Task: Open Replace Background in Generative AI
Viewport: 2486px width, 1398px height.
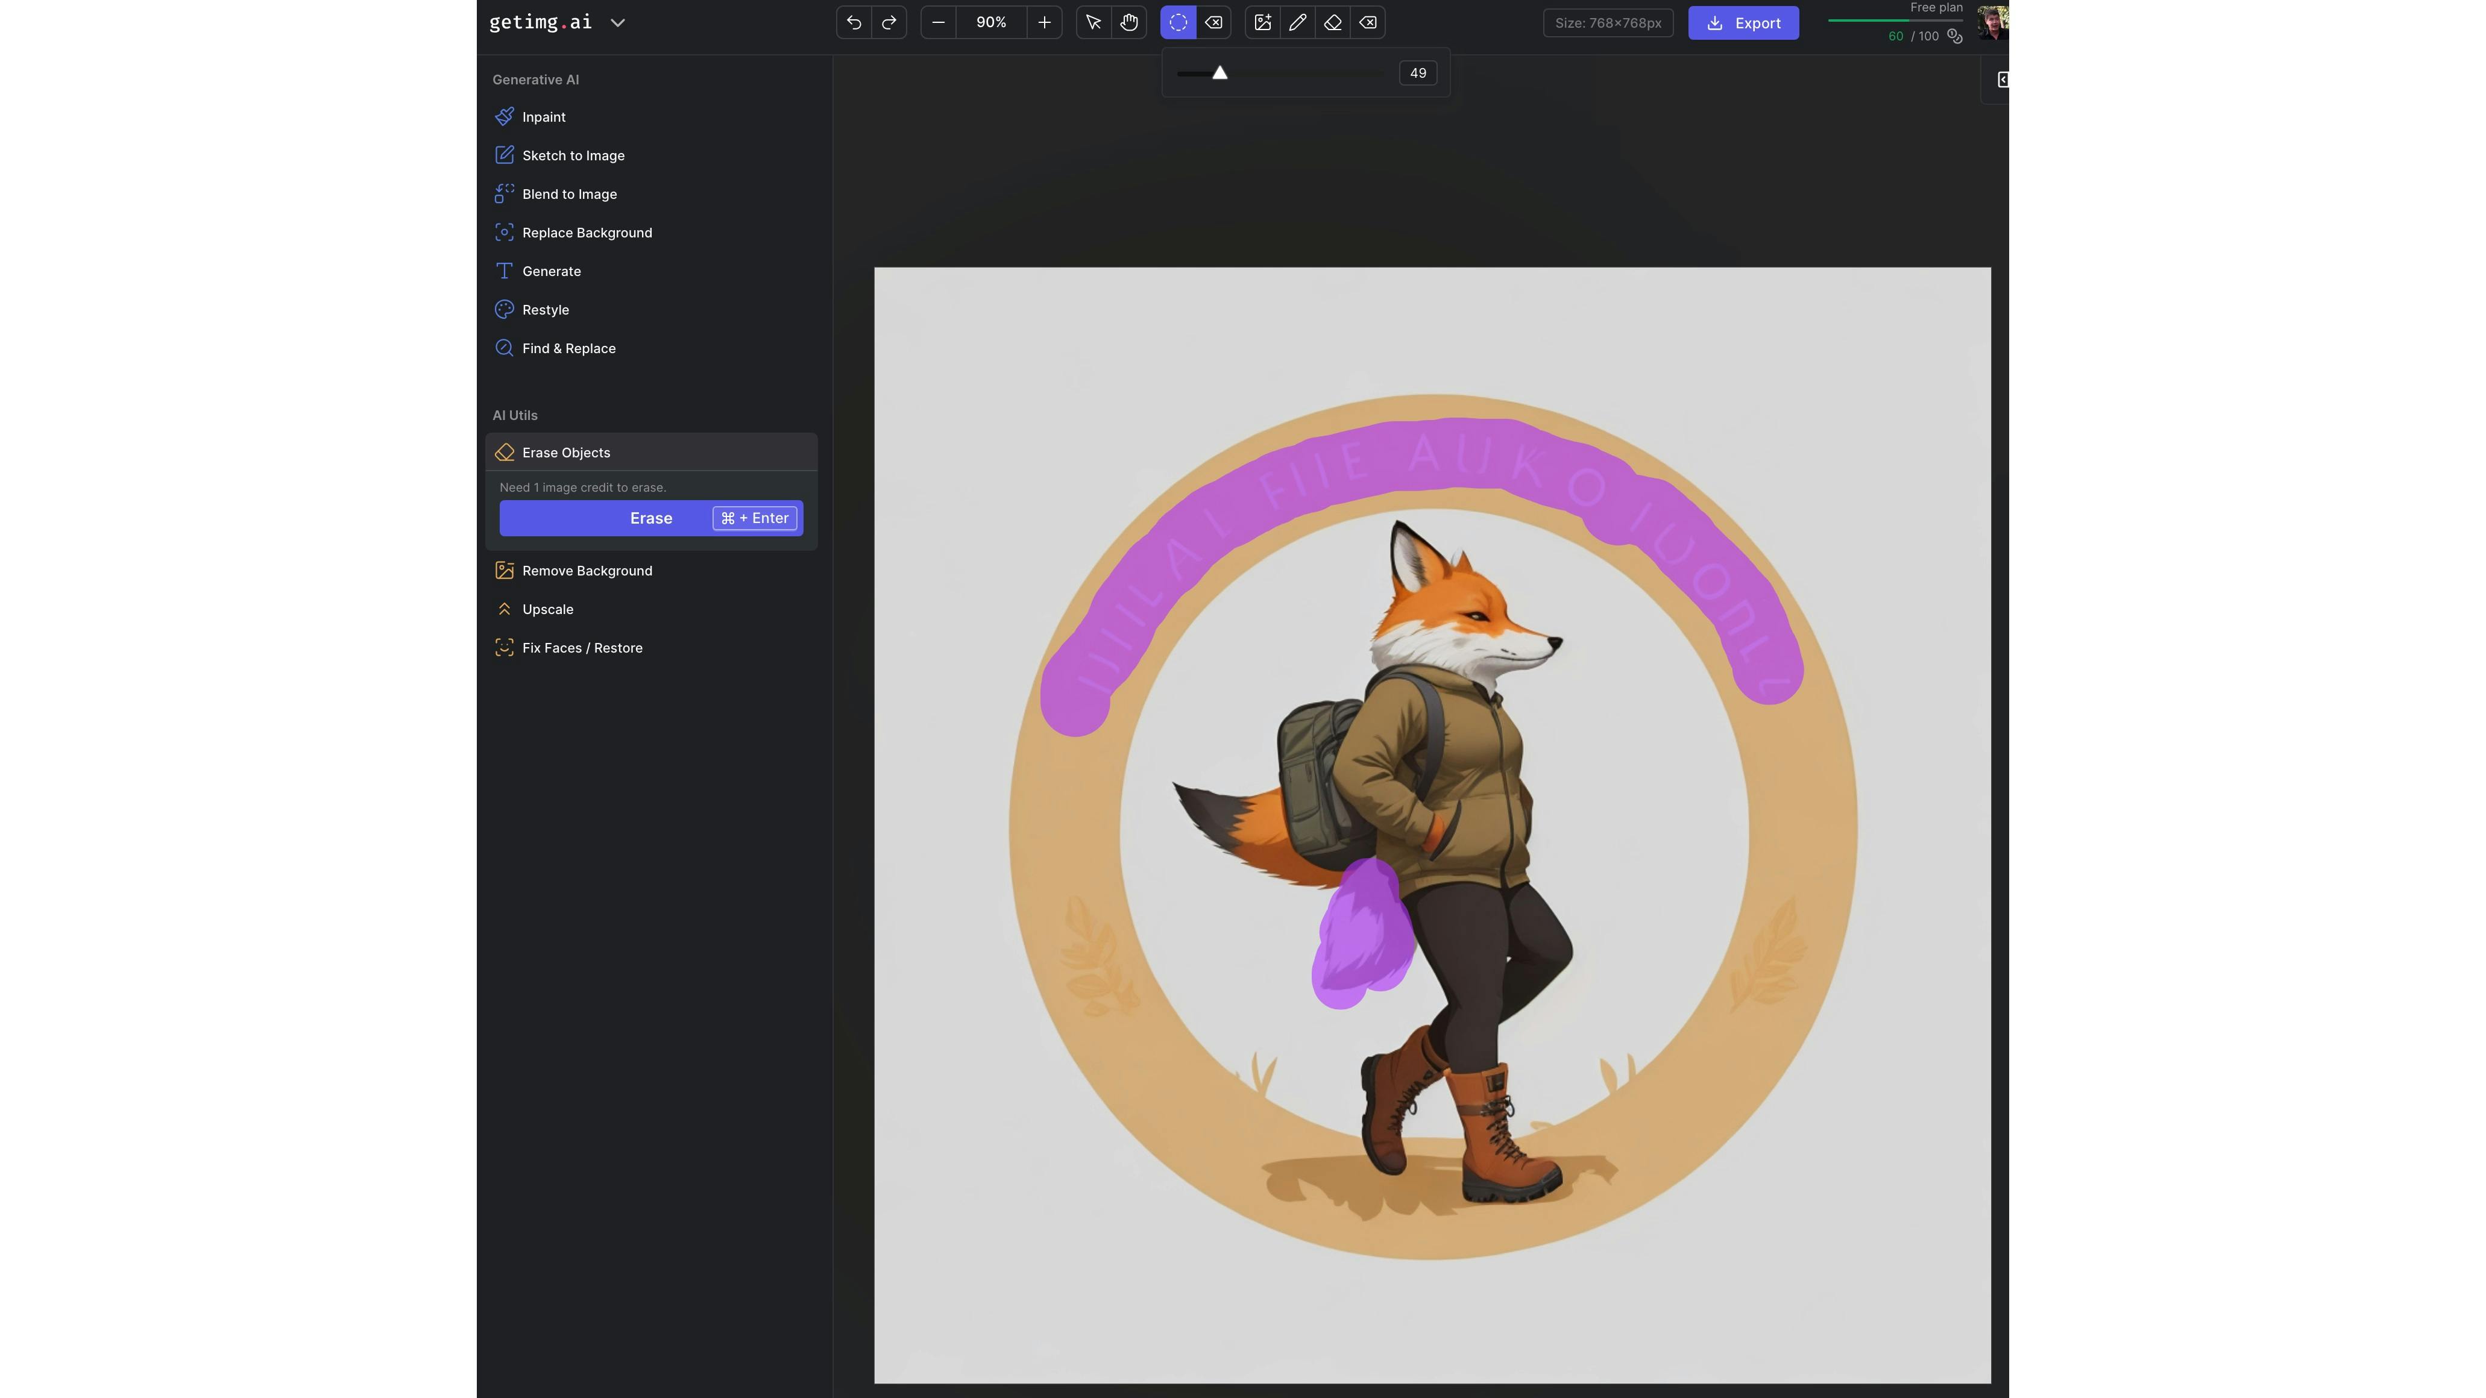Action: coord(587,233)
